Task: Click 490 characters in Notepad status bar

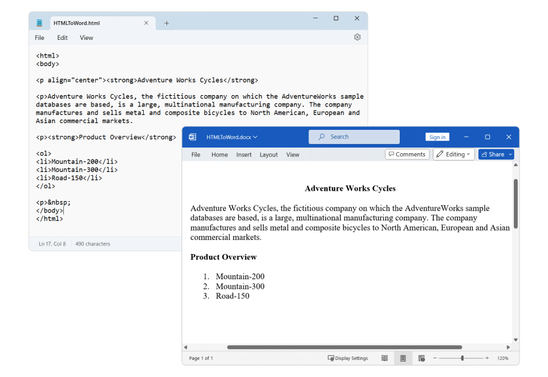Action: (92, 244)
